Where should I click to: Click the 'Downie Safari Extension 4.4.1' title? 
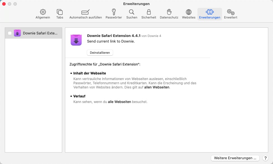click(114, 36)
